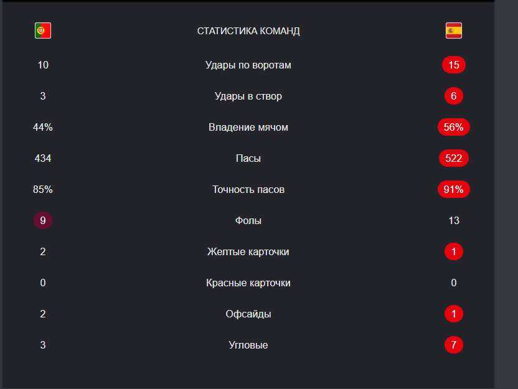Select the red 15 shots badge

tap(454, 65)
